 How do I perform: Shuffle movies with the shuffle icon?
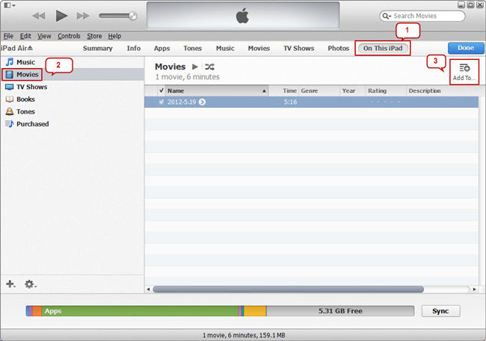(209, 67)
